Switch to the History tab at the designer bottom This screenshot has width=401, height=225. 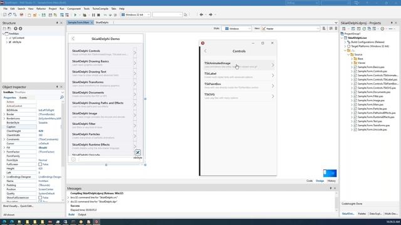[331, 181]
